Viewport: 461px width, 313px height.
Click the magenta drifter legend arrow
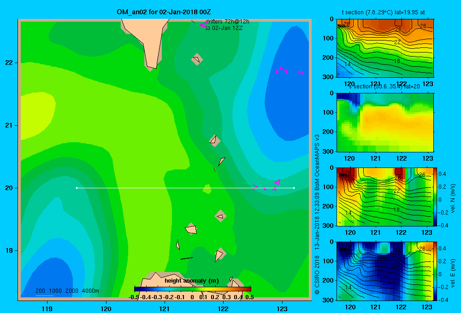204,25
